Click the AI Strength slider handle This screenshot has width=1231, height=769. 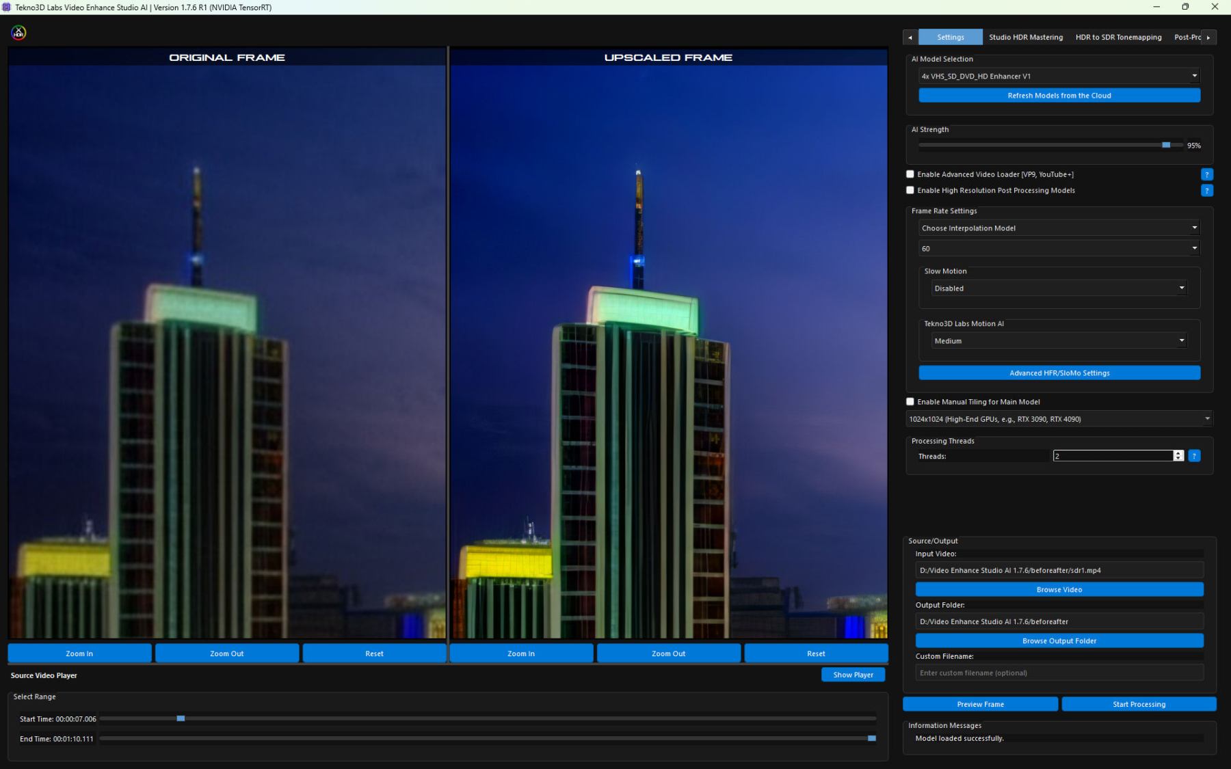click(x=1166, y=145)
